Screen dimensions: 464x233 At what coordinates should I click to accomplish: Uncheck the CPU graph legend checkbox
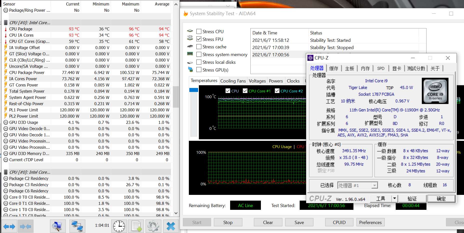tap(228, 91)
